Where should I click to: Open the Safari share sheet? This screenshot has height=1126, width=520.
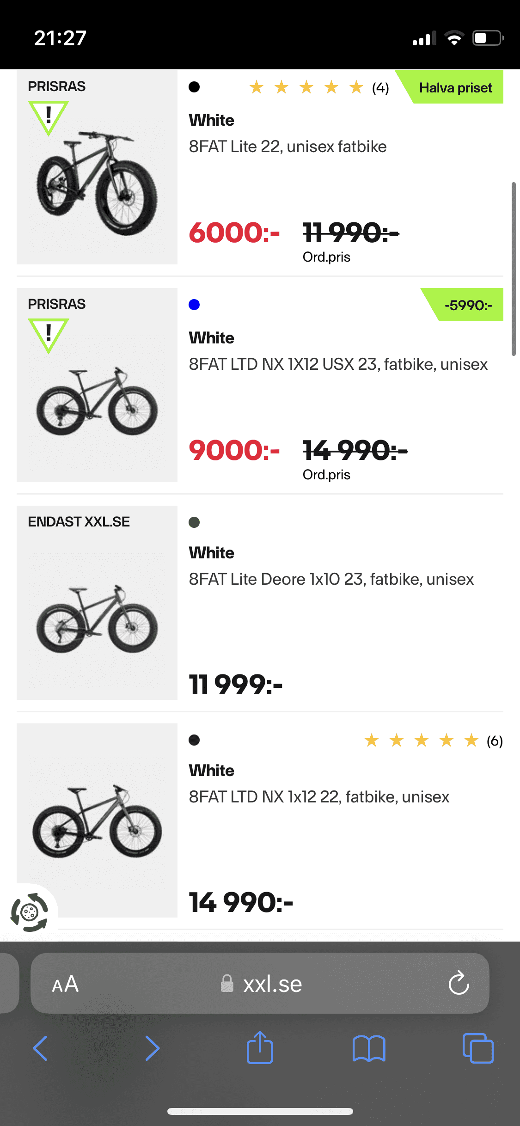[x=260, y=1047]
